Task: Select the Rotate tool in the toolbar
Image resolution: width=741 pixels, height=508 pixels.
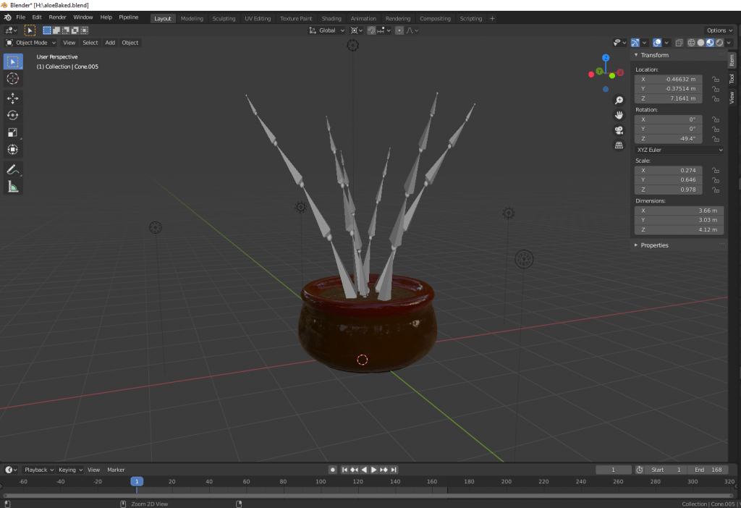Action: (x=12, y=115)
